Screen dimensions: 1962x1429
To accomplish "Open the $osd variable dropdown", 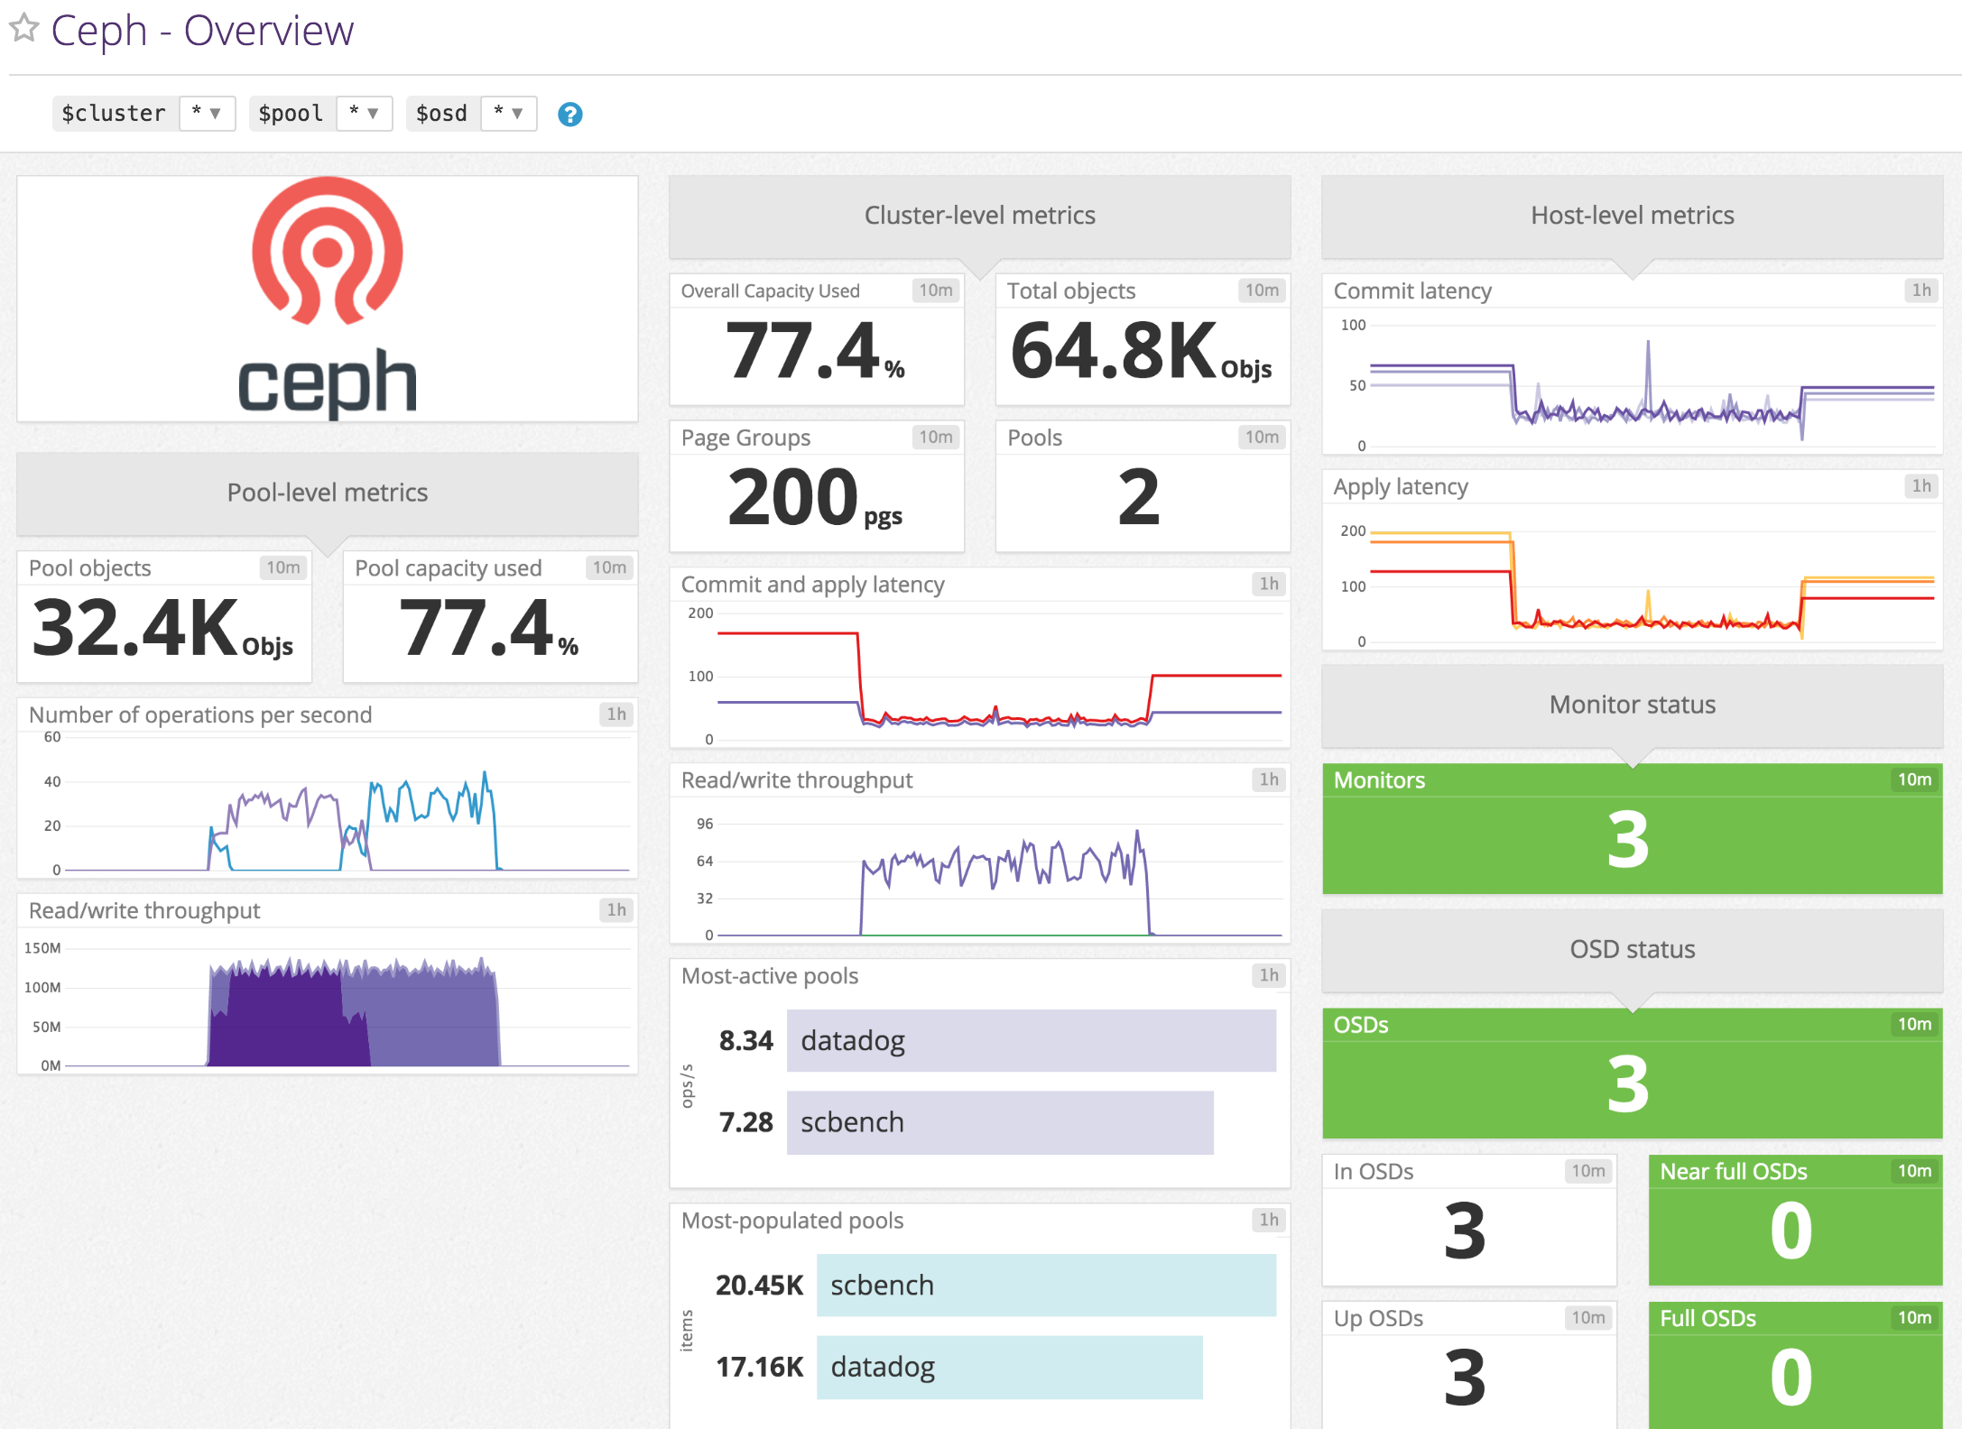I will [508, 113].
